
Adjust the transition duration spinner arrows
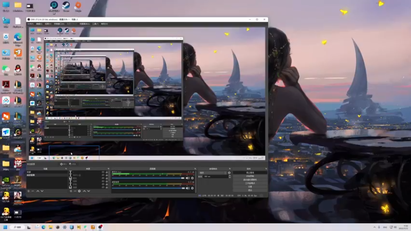(230, 177)
